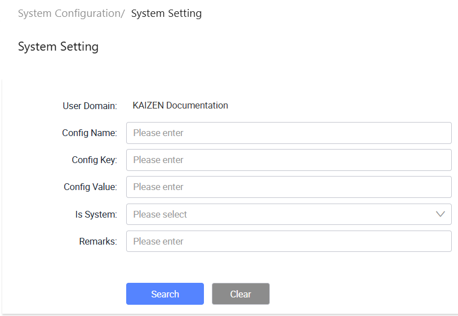Click the Config Name label
This screenshot has height=316, width=458.
click(90, 133)
